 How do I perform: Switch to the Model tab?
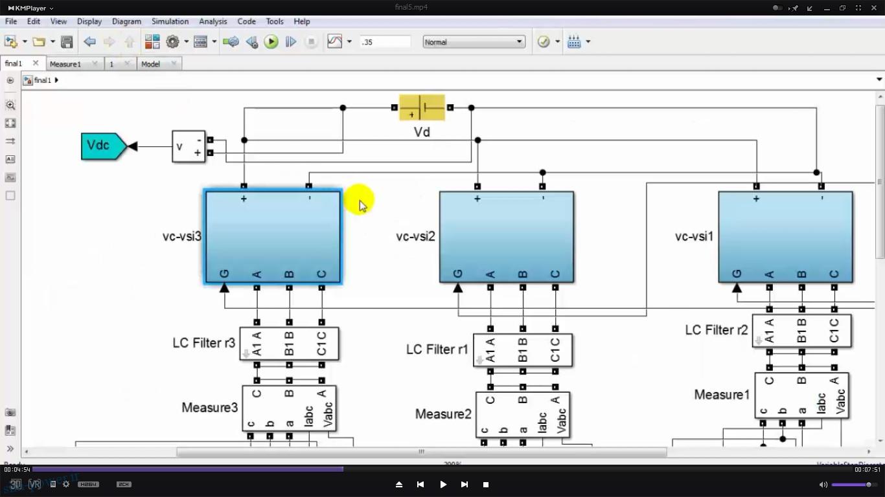(150, 64)
